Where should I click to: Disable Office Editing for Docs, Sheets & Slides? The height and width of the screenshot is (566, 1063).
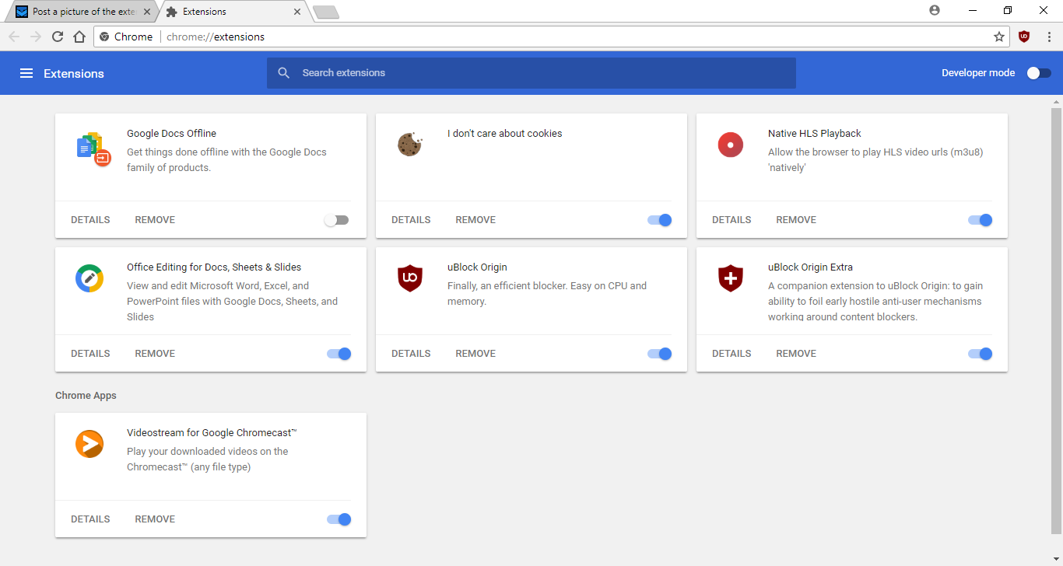339,354
